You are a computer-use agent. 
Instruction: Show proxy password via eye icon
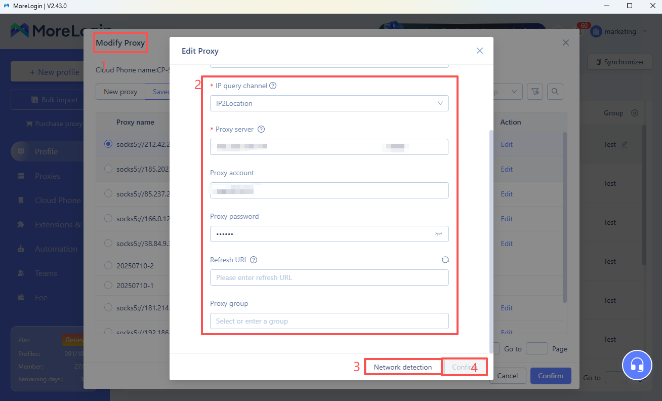438,234
